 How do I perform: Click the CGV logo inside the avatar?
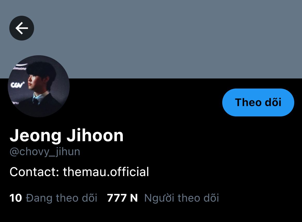tap(18, 85)
